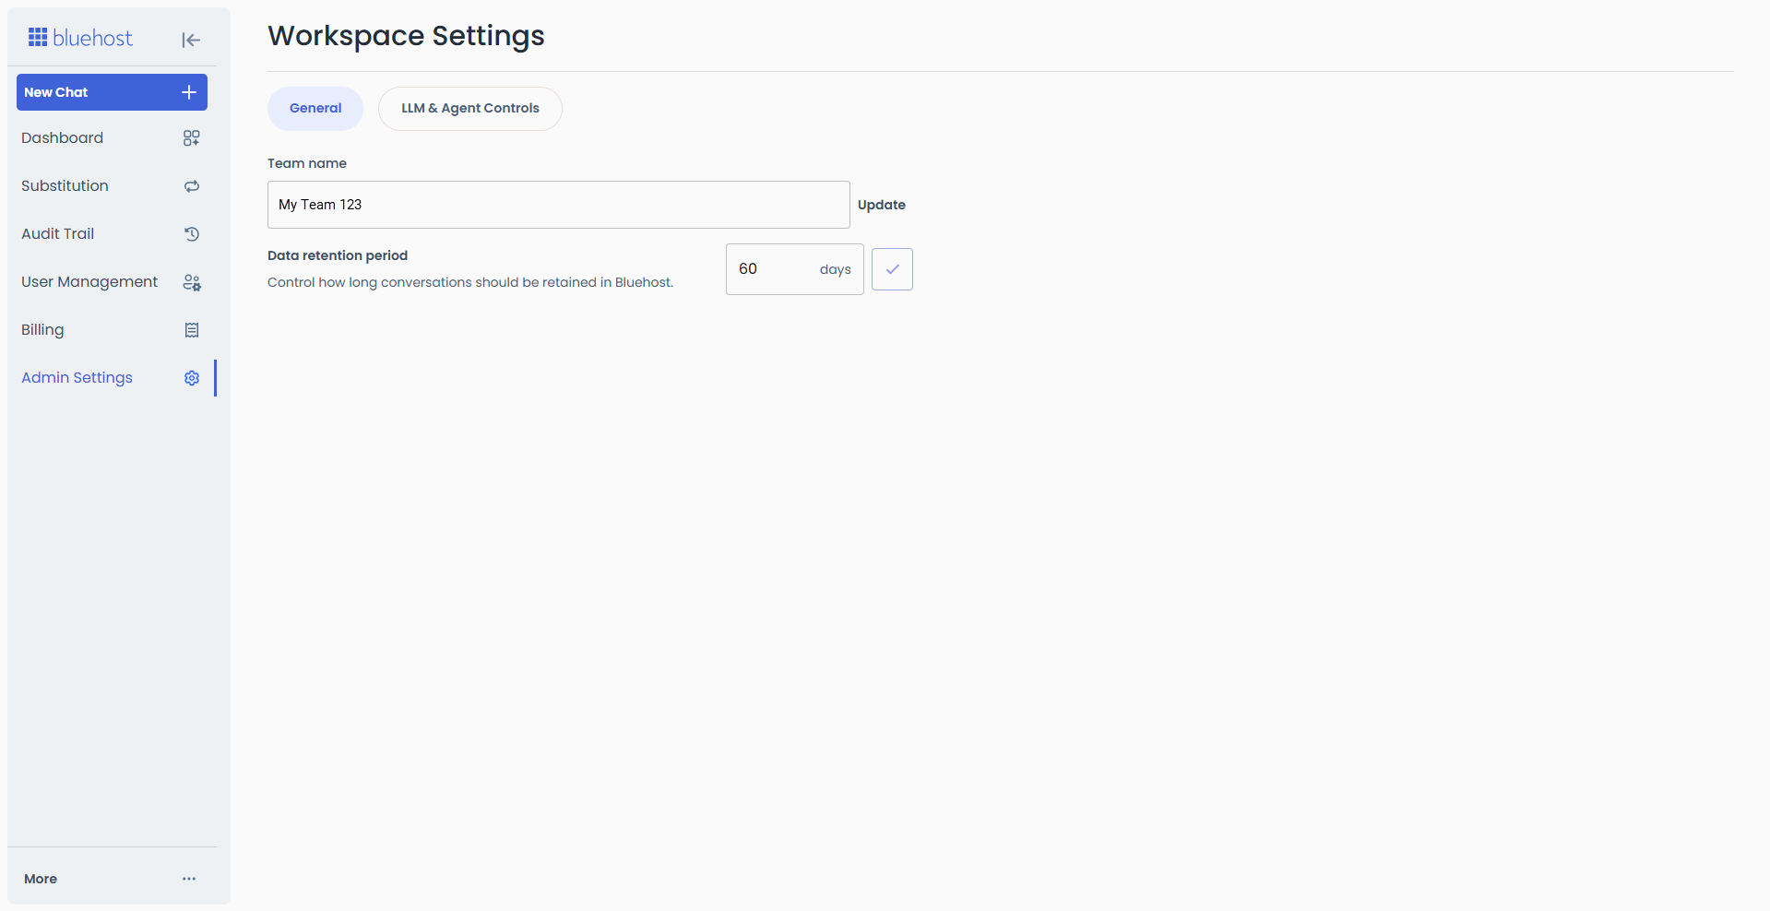The width and height of the screenshot is (1770, 911).
Task: Switch to LLM & Agent Controls tab
Action: click(x=470, y=109)
